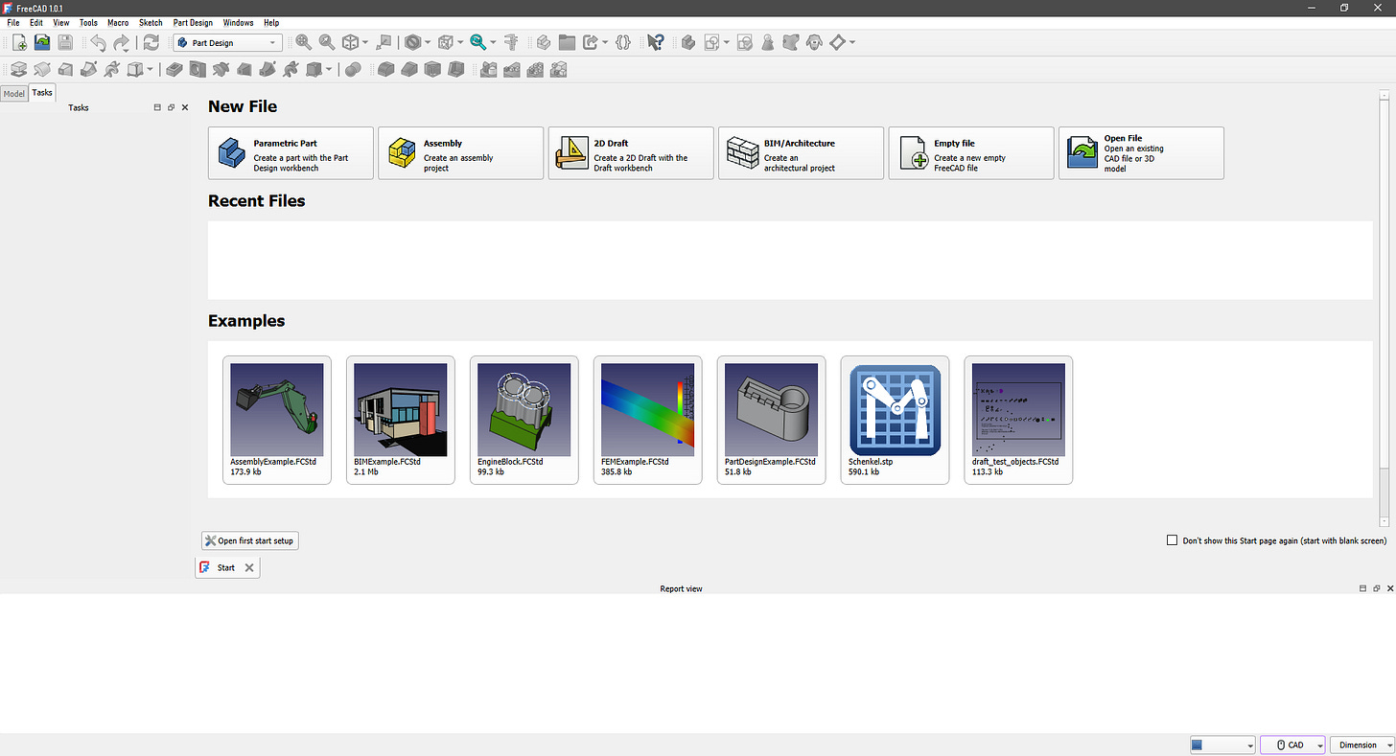
Task: Select the Tasks tab
Action: point(42,92)
